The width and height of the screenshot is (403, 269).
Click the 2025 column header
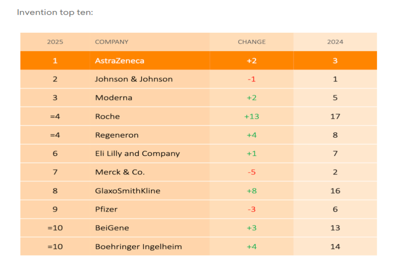pyautogui.click(x=55, y=42)
